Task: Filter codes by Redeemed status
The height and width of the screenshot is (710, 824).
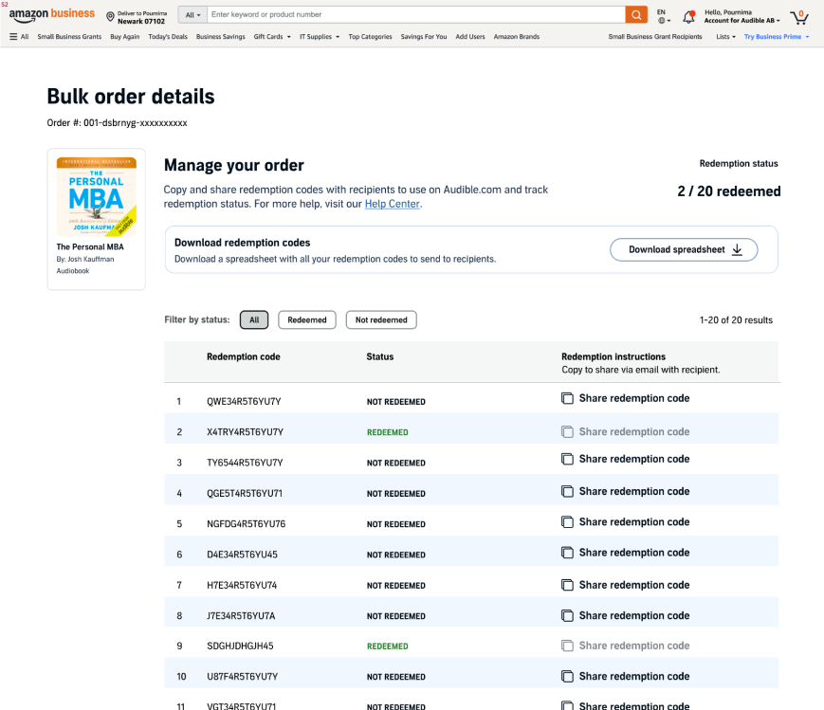Action: [x=307, y=320]
